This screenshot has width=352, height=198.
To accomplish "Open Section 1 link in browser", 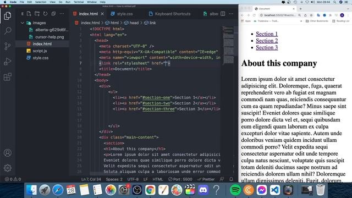I will [x=267, y=34].
